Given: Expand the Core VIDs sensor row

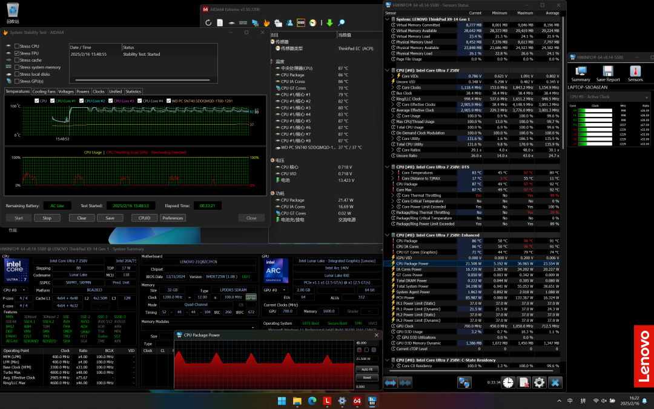Looking at the screenshot, I should coord(393,76).
